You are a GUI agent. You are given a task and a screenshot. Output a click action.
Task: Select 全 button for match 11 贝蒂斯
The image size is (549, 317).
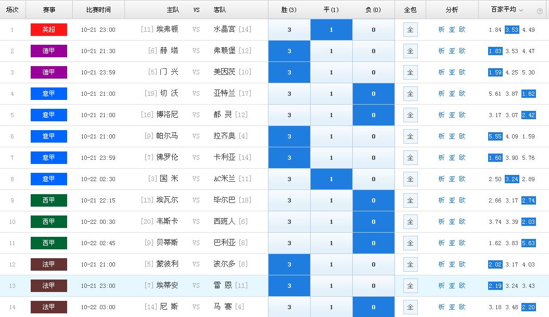coord(411,243)
